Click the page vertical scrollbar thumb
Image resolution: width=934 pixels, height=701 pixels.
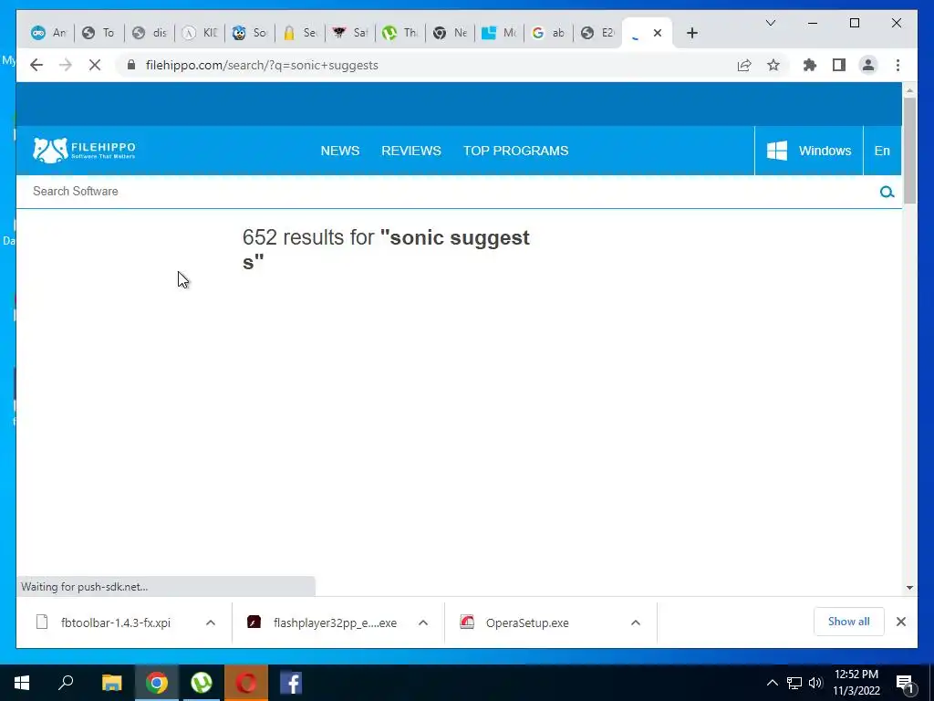(x=909, y=151)
